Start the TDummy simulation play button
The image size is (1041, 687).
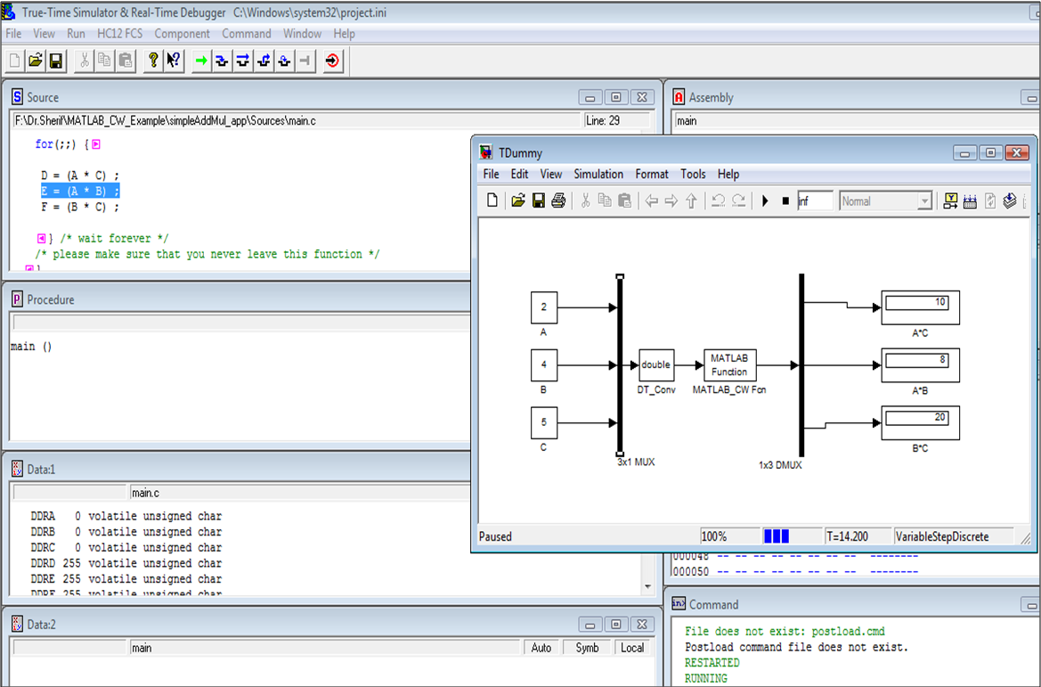click(x=765, y=200)
